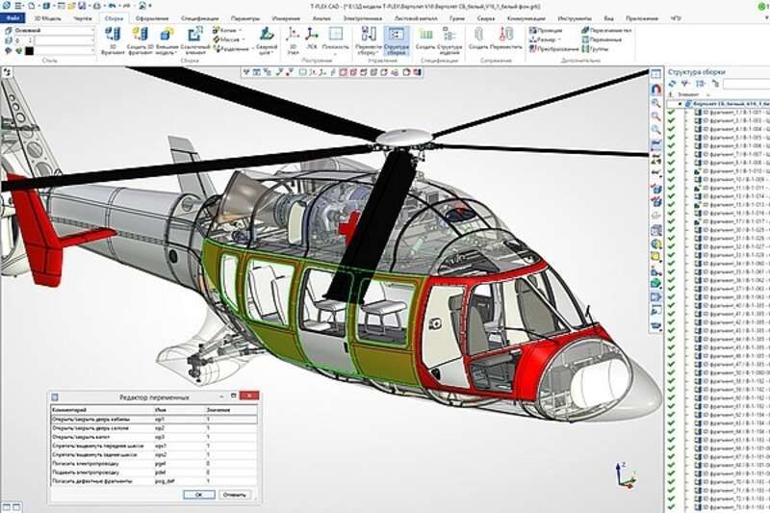Click the 3D Фрагмент icon in ribbon
Viewport: 770px width, 513px height.
112,38
